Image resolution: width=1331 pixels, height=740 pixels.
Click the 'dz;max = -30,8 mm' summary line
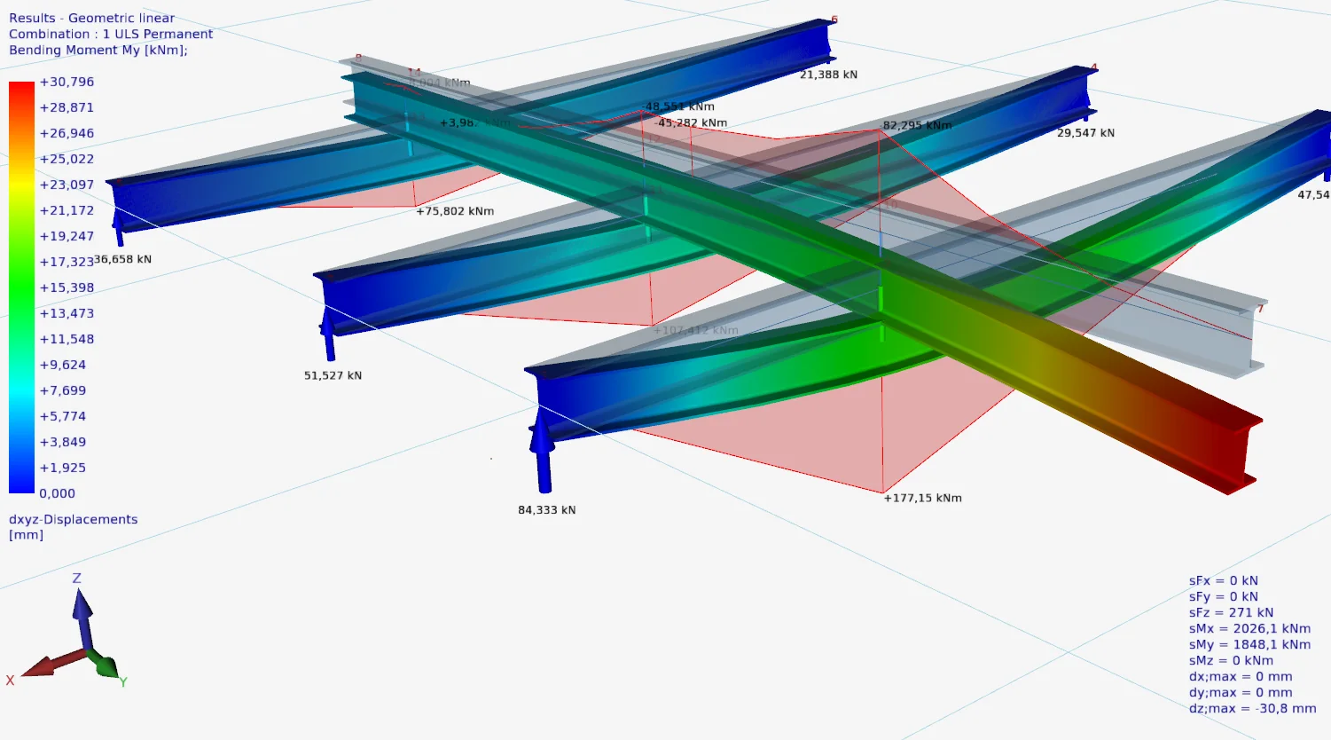coord(1252,708)
